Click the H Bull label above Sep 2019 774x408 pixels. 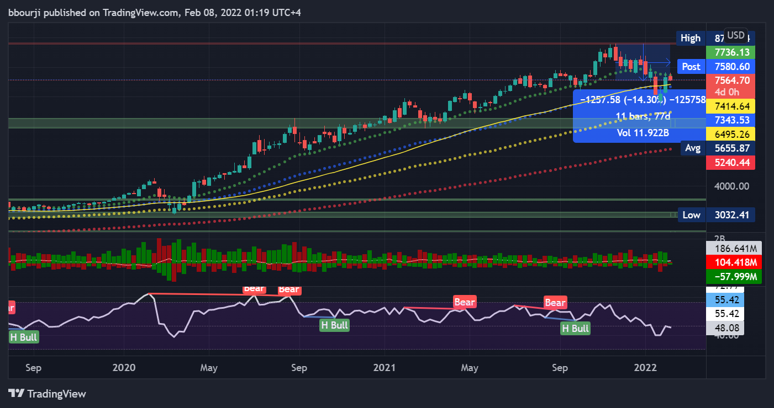[24, 337]
